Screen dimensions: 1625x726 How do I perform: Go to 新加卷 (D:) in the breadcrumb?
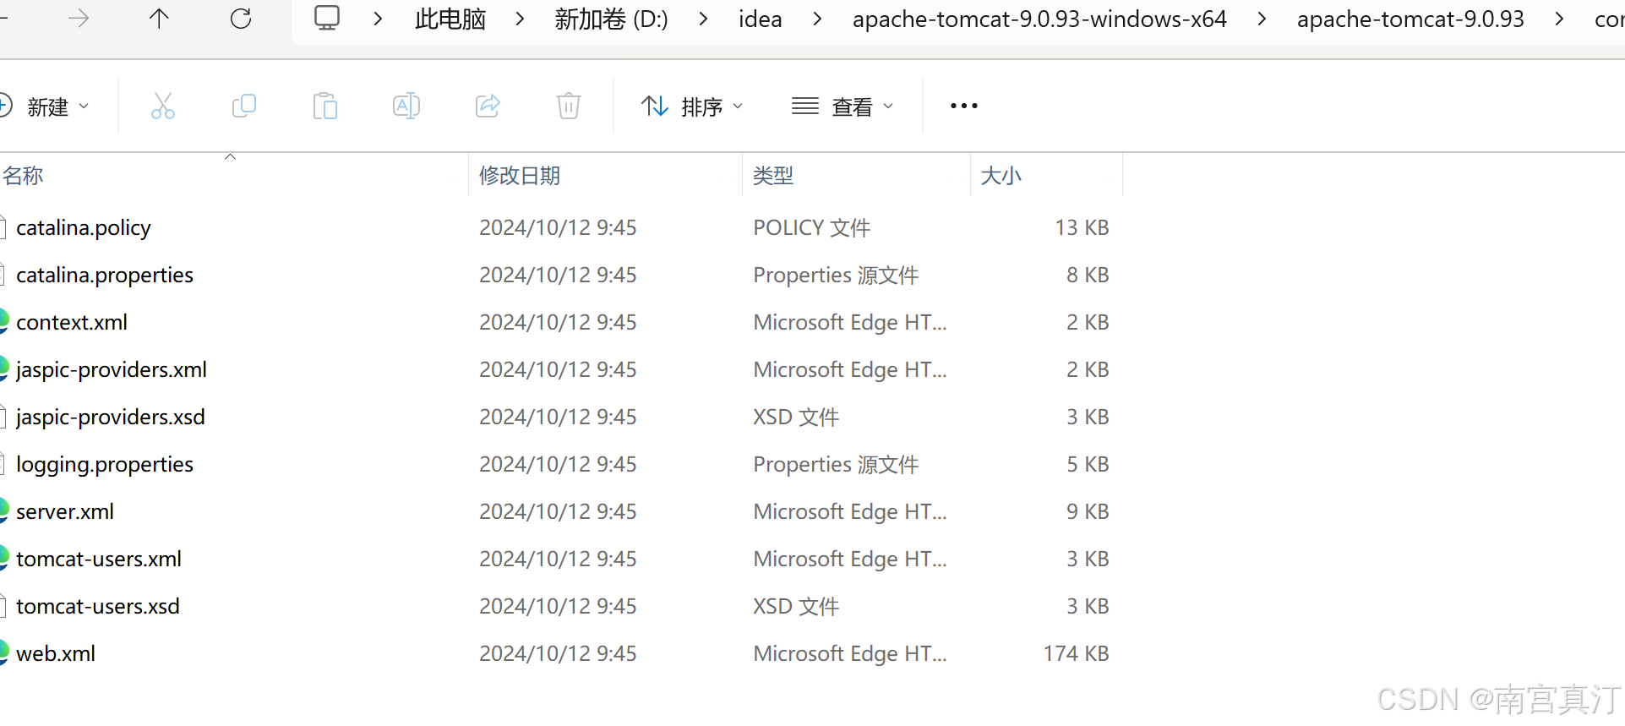(x=611, y=19)
